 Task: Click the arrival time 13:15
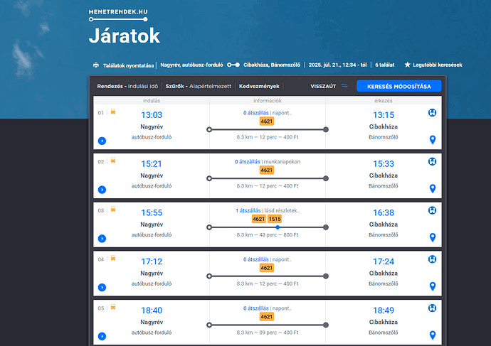pyautogui.click(x=384, y=115)
